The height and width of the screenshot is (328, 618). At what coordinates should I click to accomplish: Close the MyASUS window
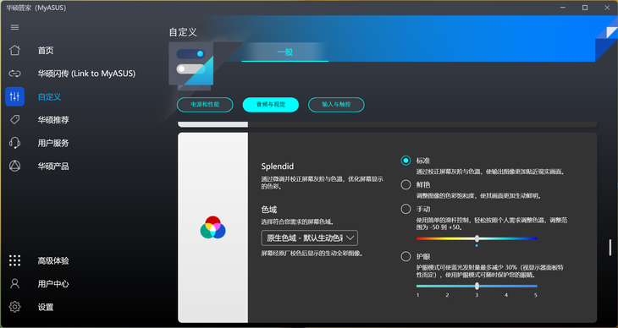click(x=607, y=8)
